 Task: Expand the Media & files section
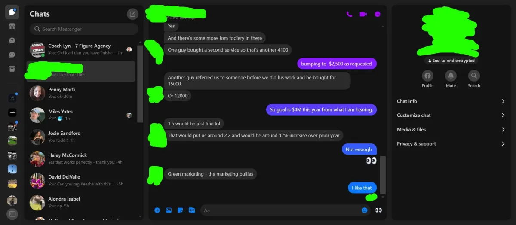(451, 129)
